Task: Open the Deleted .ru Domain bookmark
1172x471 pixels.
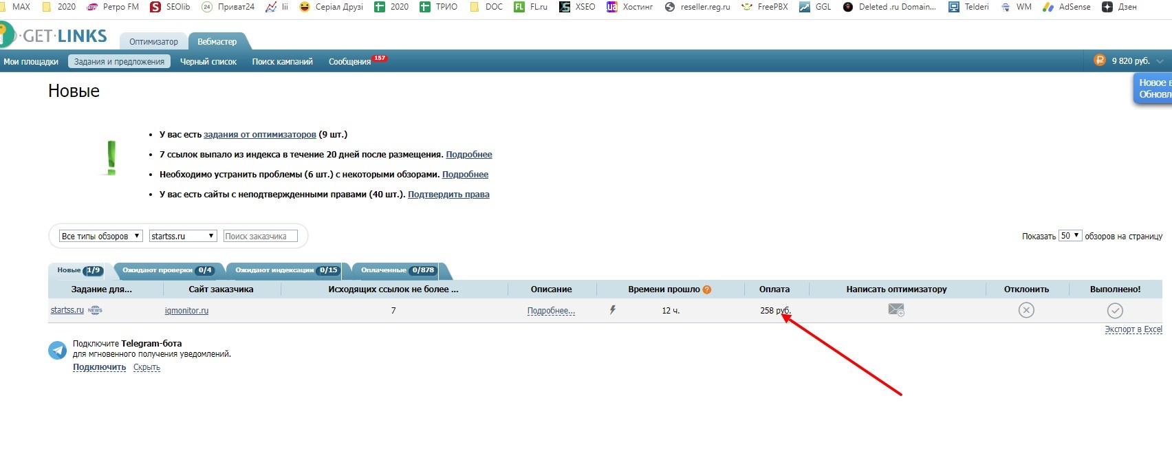Action: [889, 7]
